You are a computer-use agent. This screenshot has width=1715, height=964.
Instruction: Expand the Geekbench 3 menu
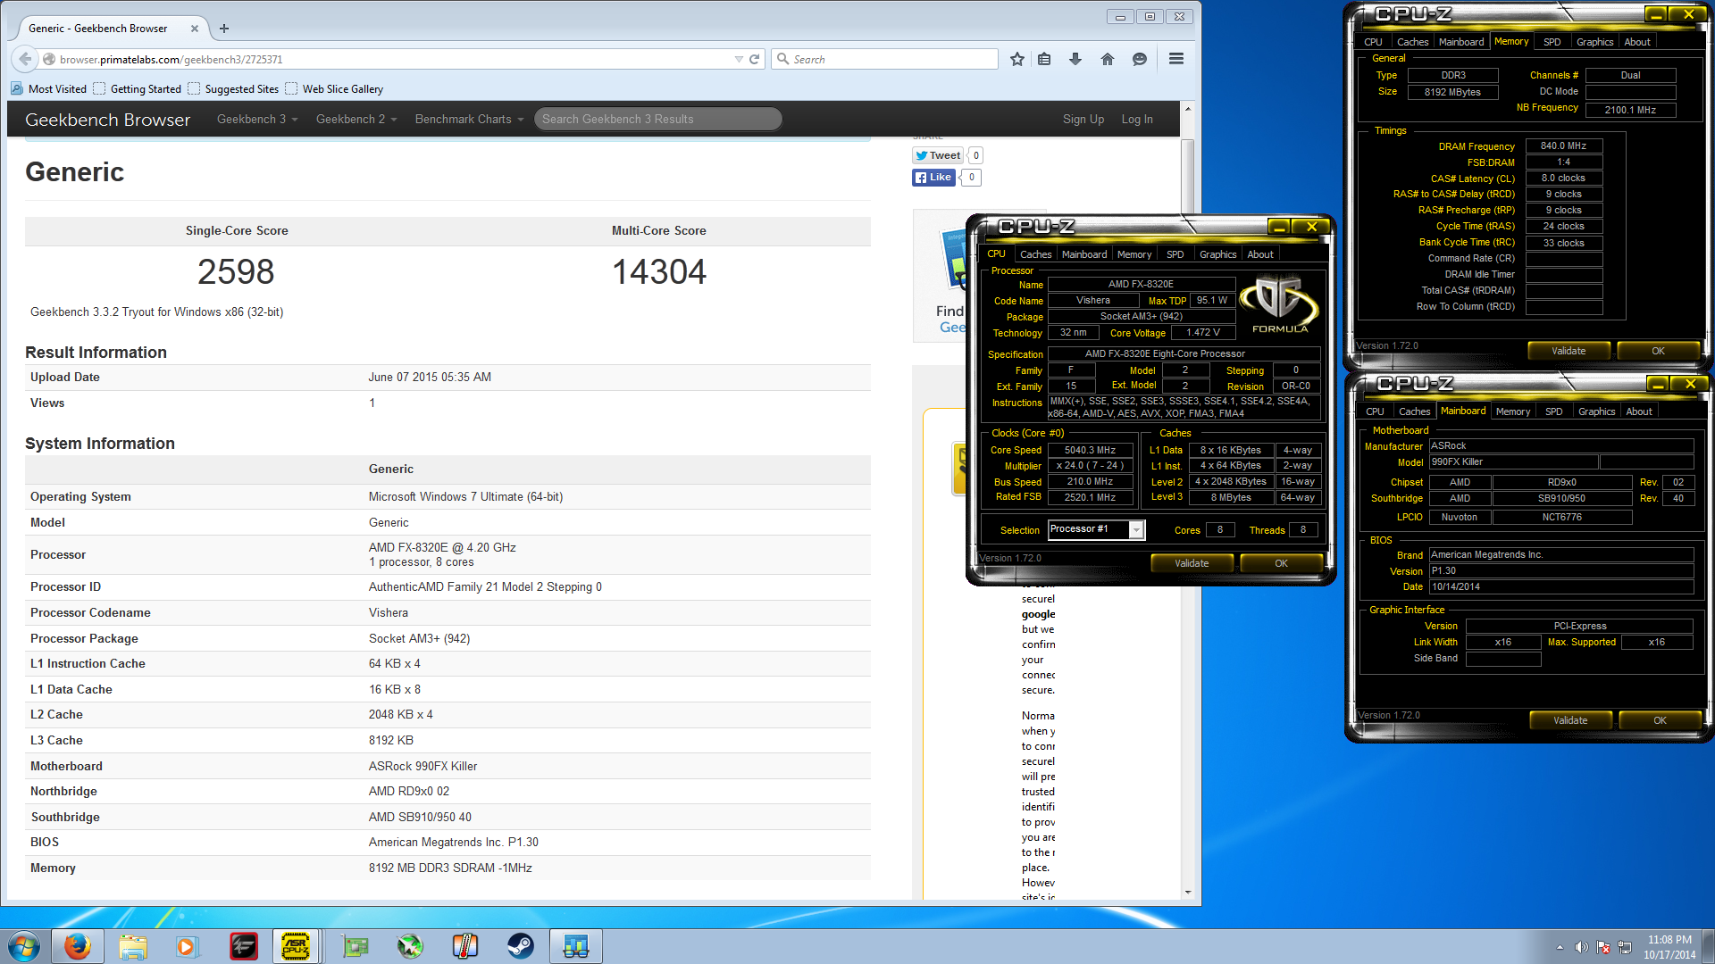click(x=257, y=119)
